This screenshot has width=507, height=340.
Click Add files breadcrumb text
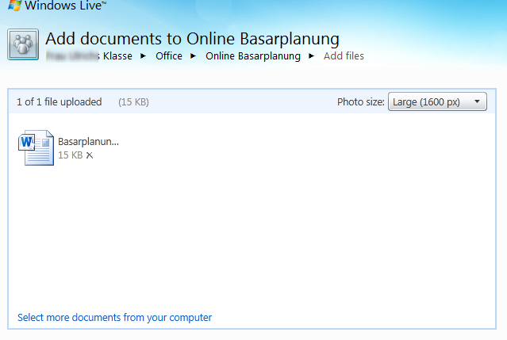pos(344,56)
